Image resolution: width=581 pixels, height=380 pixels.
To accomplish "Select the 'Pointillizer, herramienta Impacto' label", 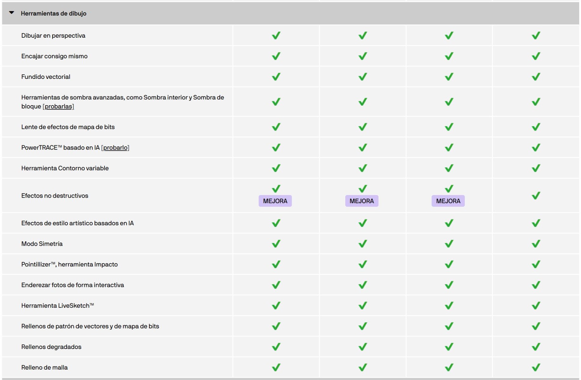I will pyautogui.click(x=69, y=264).
